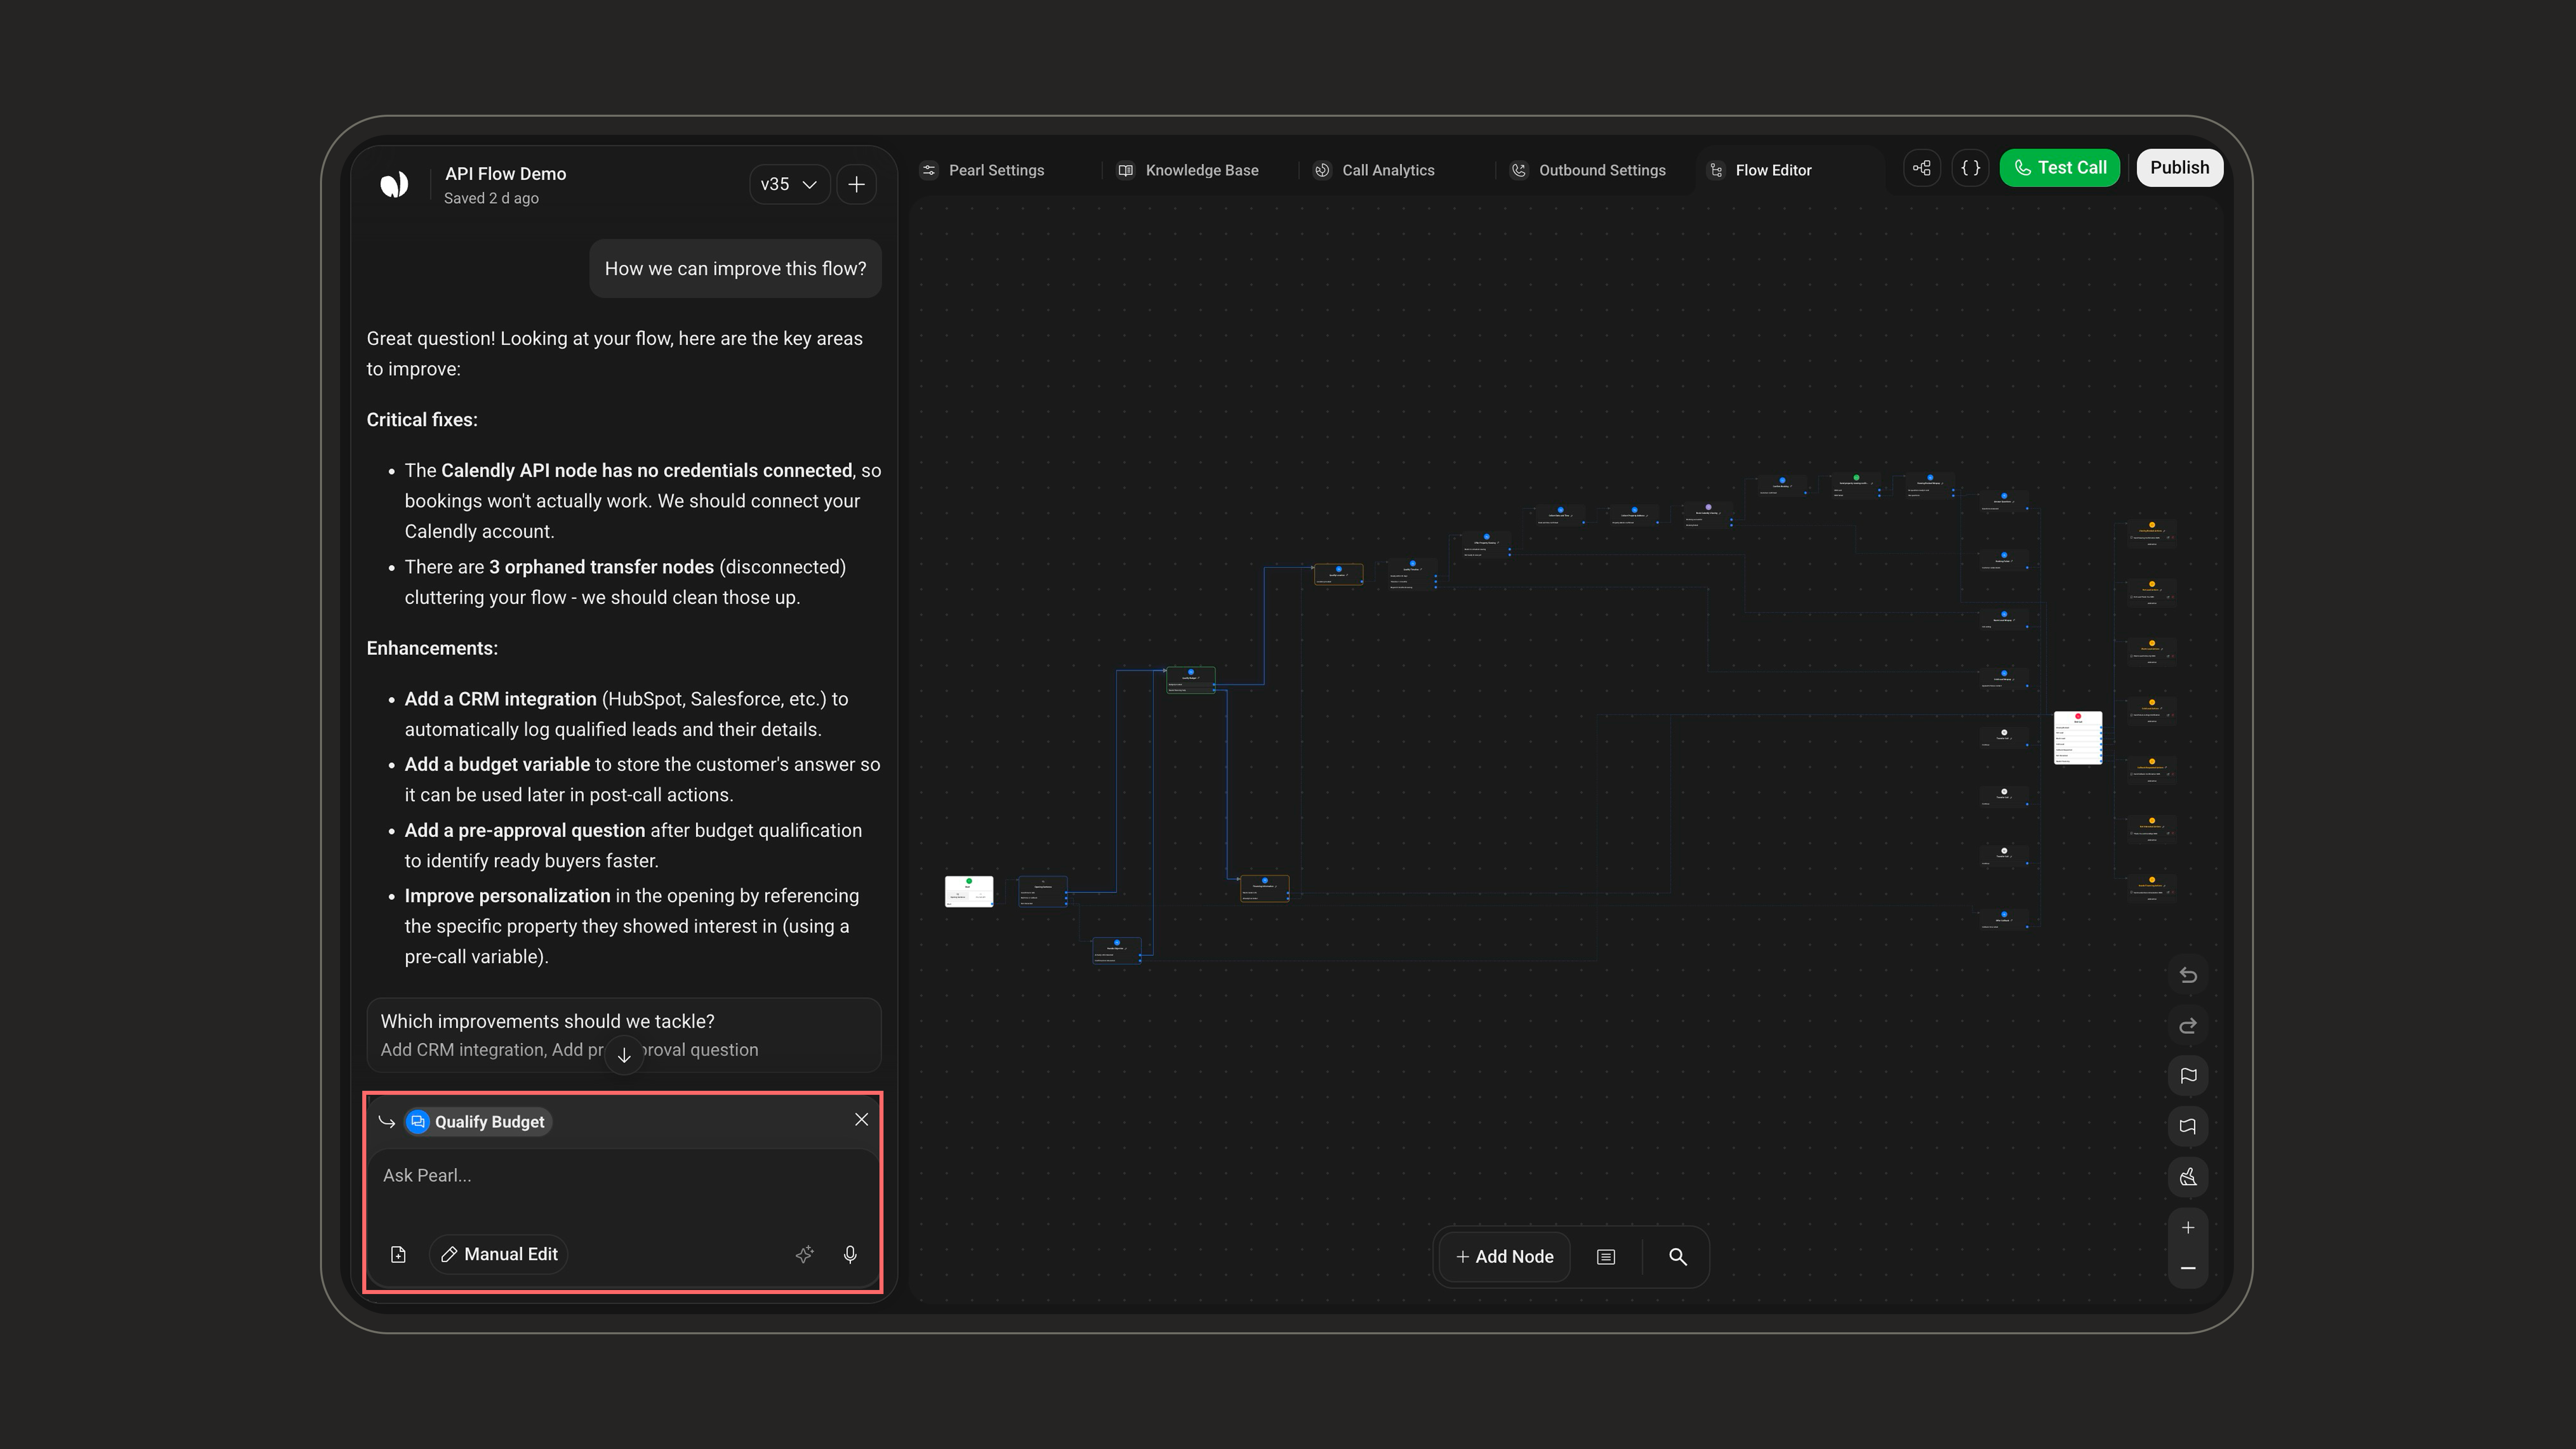Viewport: 2576px width, 1449px height.
Task: Activate the microphone voice input
Action: (850, 1254)
